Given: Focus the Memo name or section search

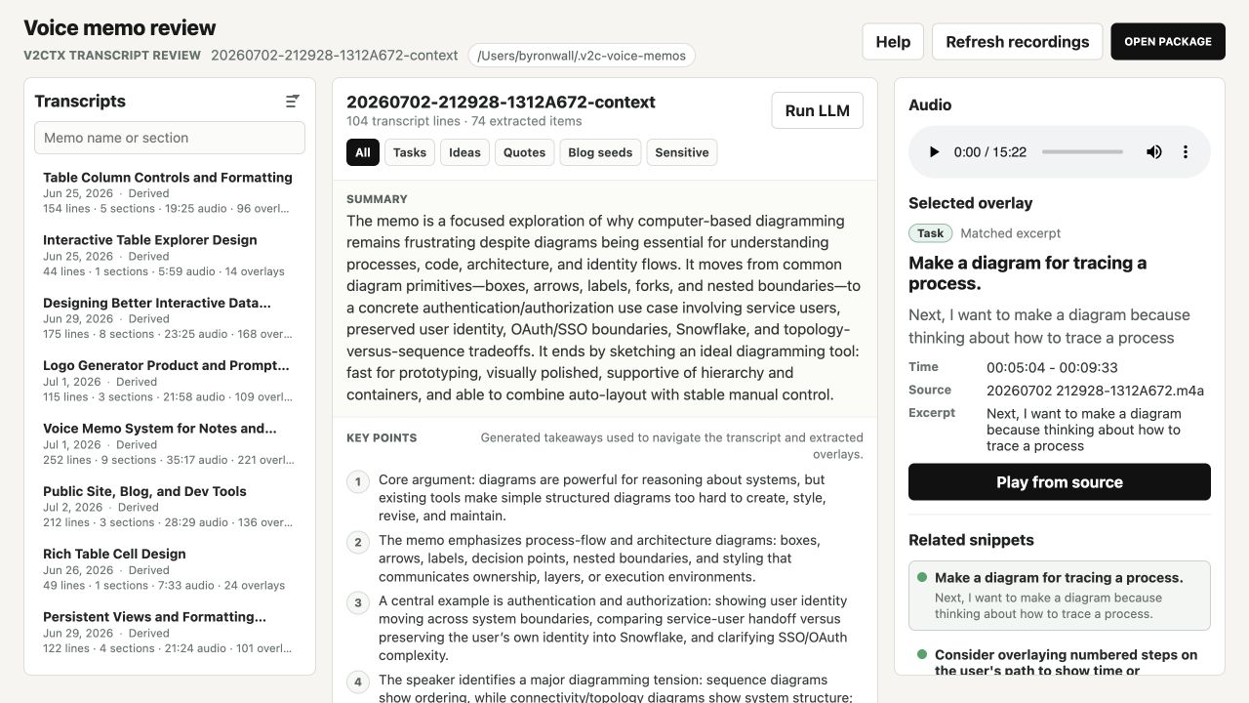Looking at the screenshot, I should pos(170,138).
